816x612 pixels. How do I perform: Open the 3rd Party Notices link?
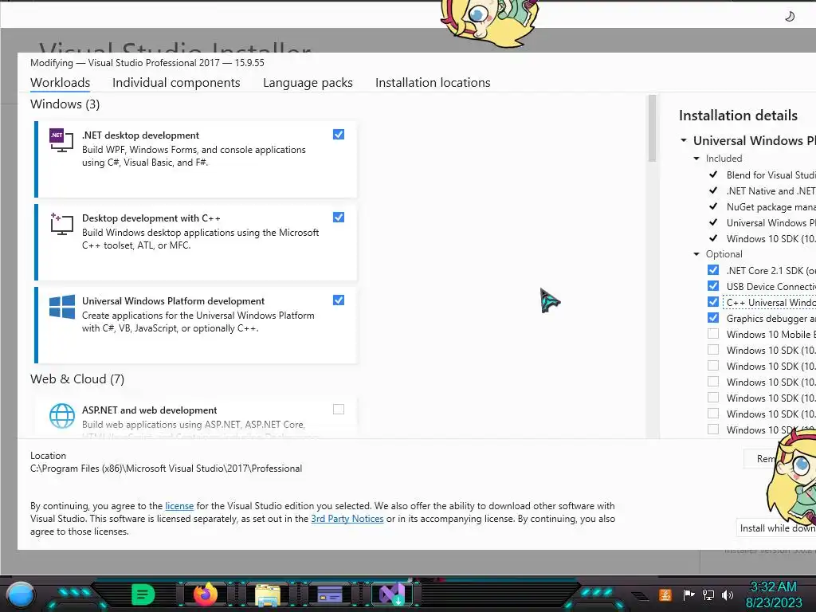coord(347,519)
